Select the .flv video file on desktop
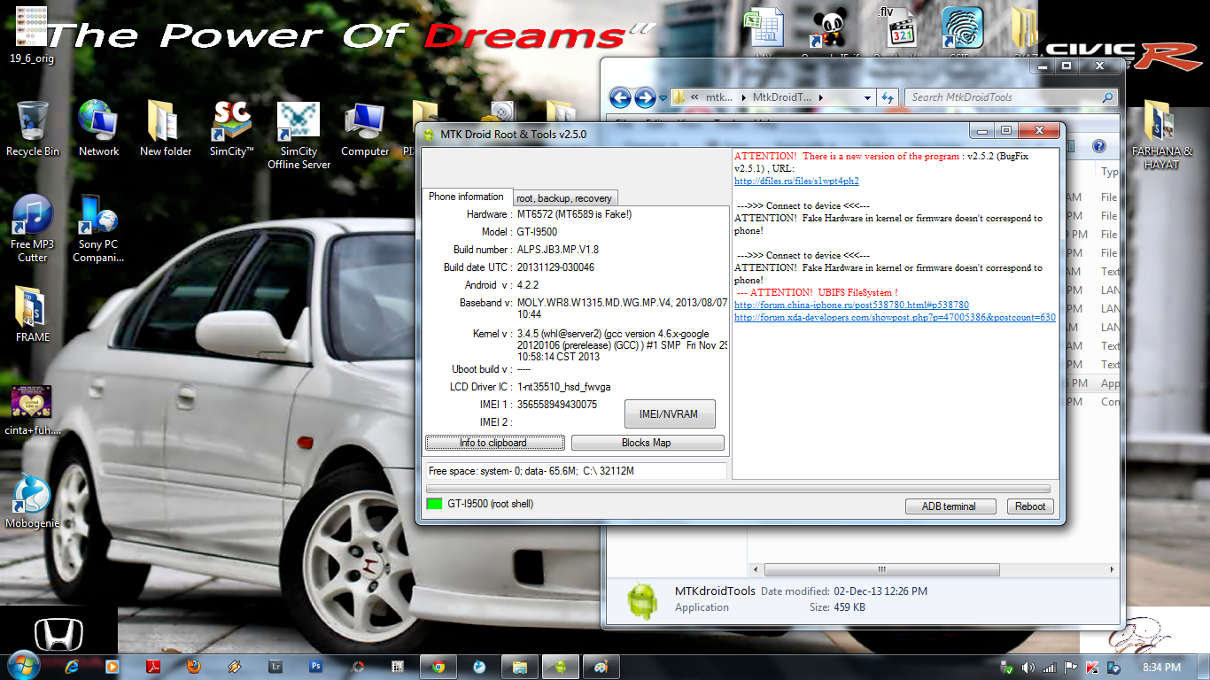This screenshot has width=1210, height=680. click(901, 27)
